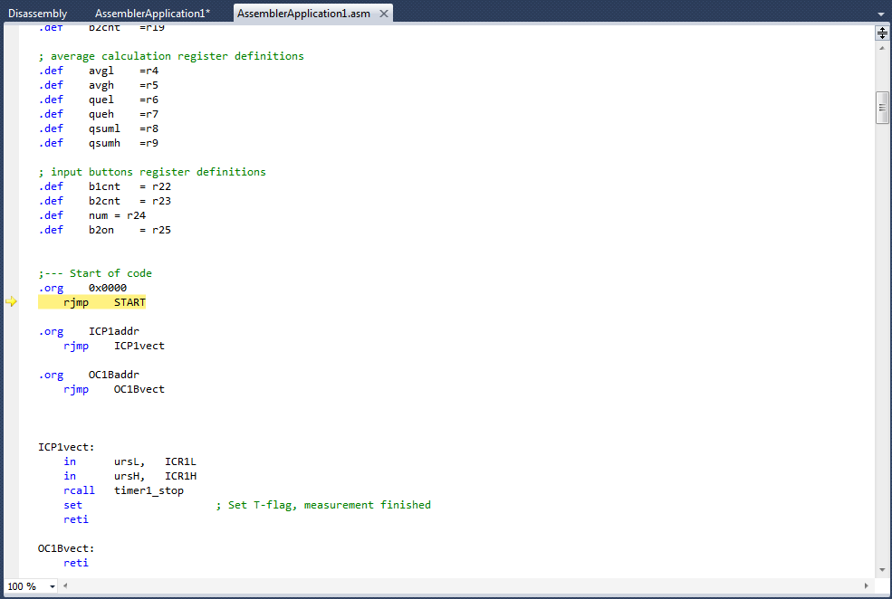Click the horizontal scrollbar right arrow
The image size is (892, 599).
[x=868, y=586]
